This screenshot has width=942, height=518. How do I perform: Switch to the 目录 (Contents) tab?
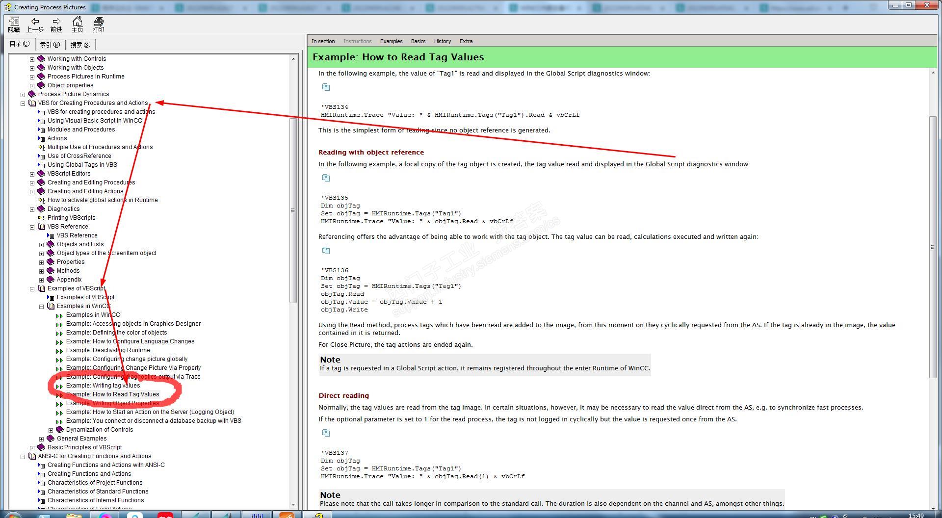click(x=20, y=44)
